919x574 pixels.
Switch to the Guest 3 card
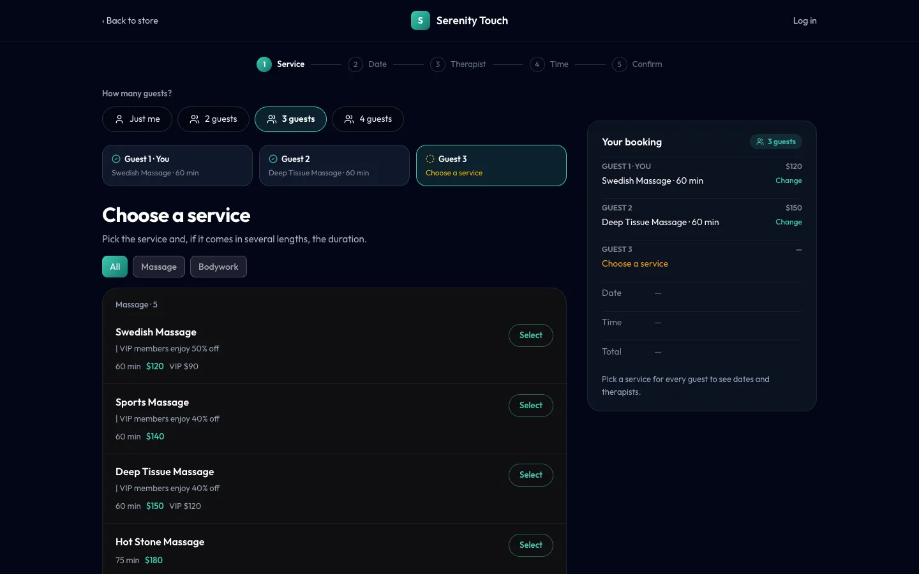tap(491, 166)
